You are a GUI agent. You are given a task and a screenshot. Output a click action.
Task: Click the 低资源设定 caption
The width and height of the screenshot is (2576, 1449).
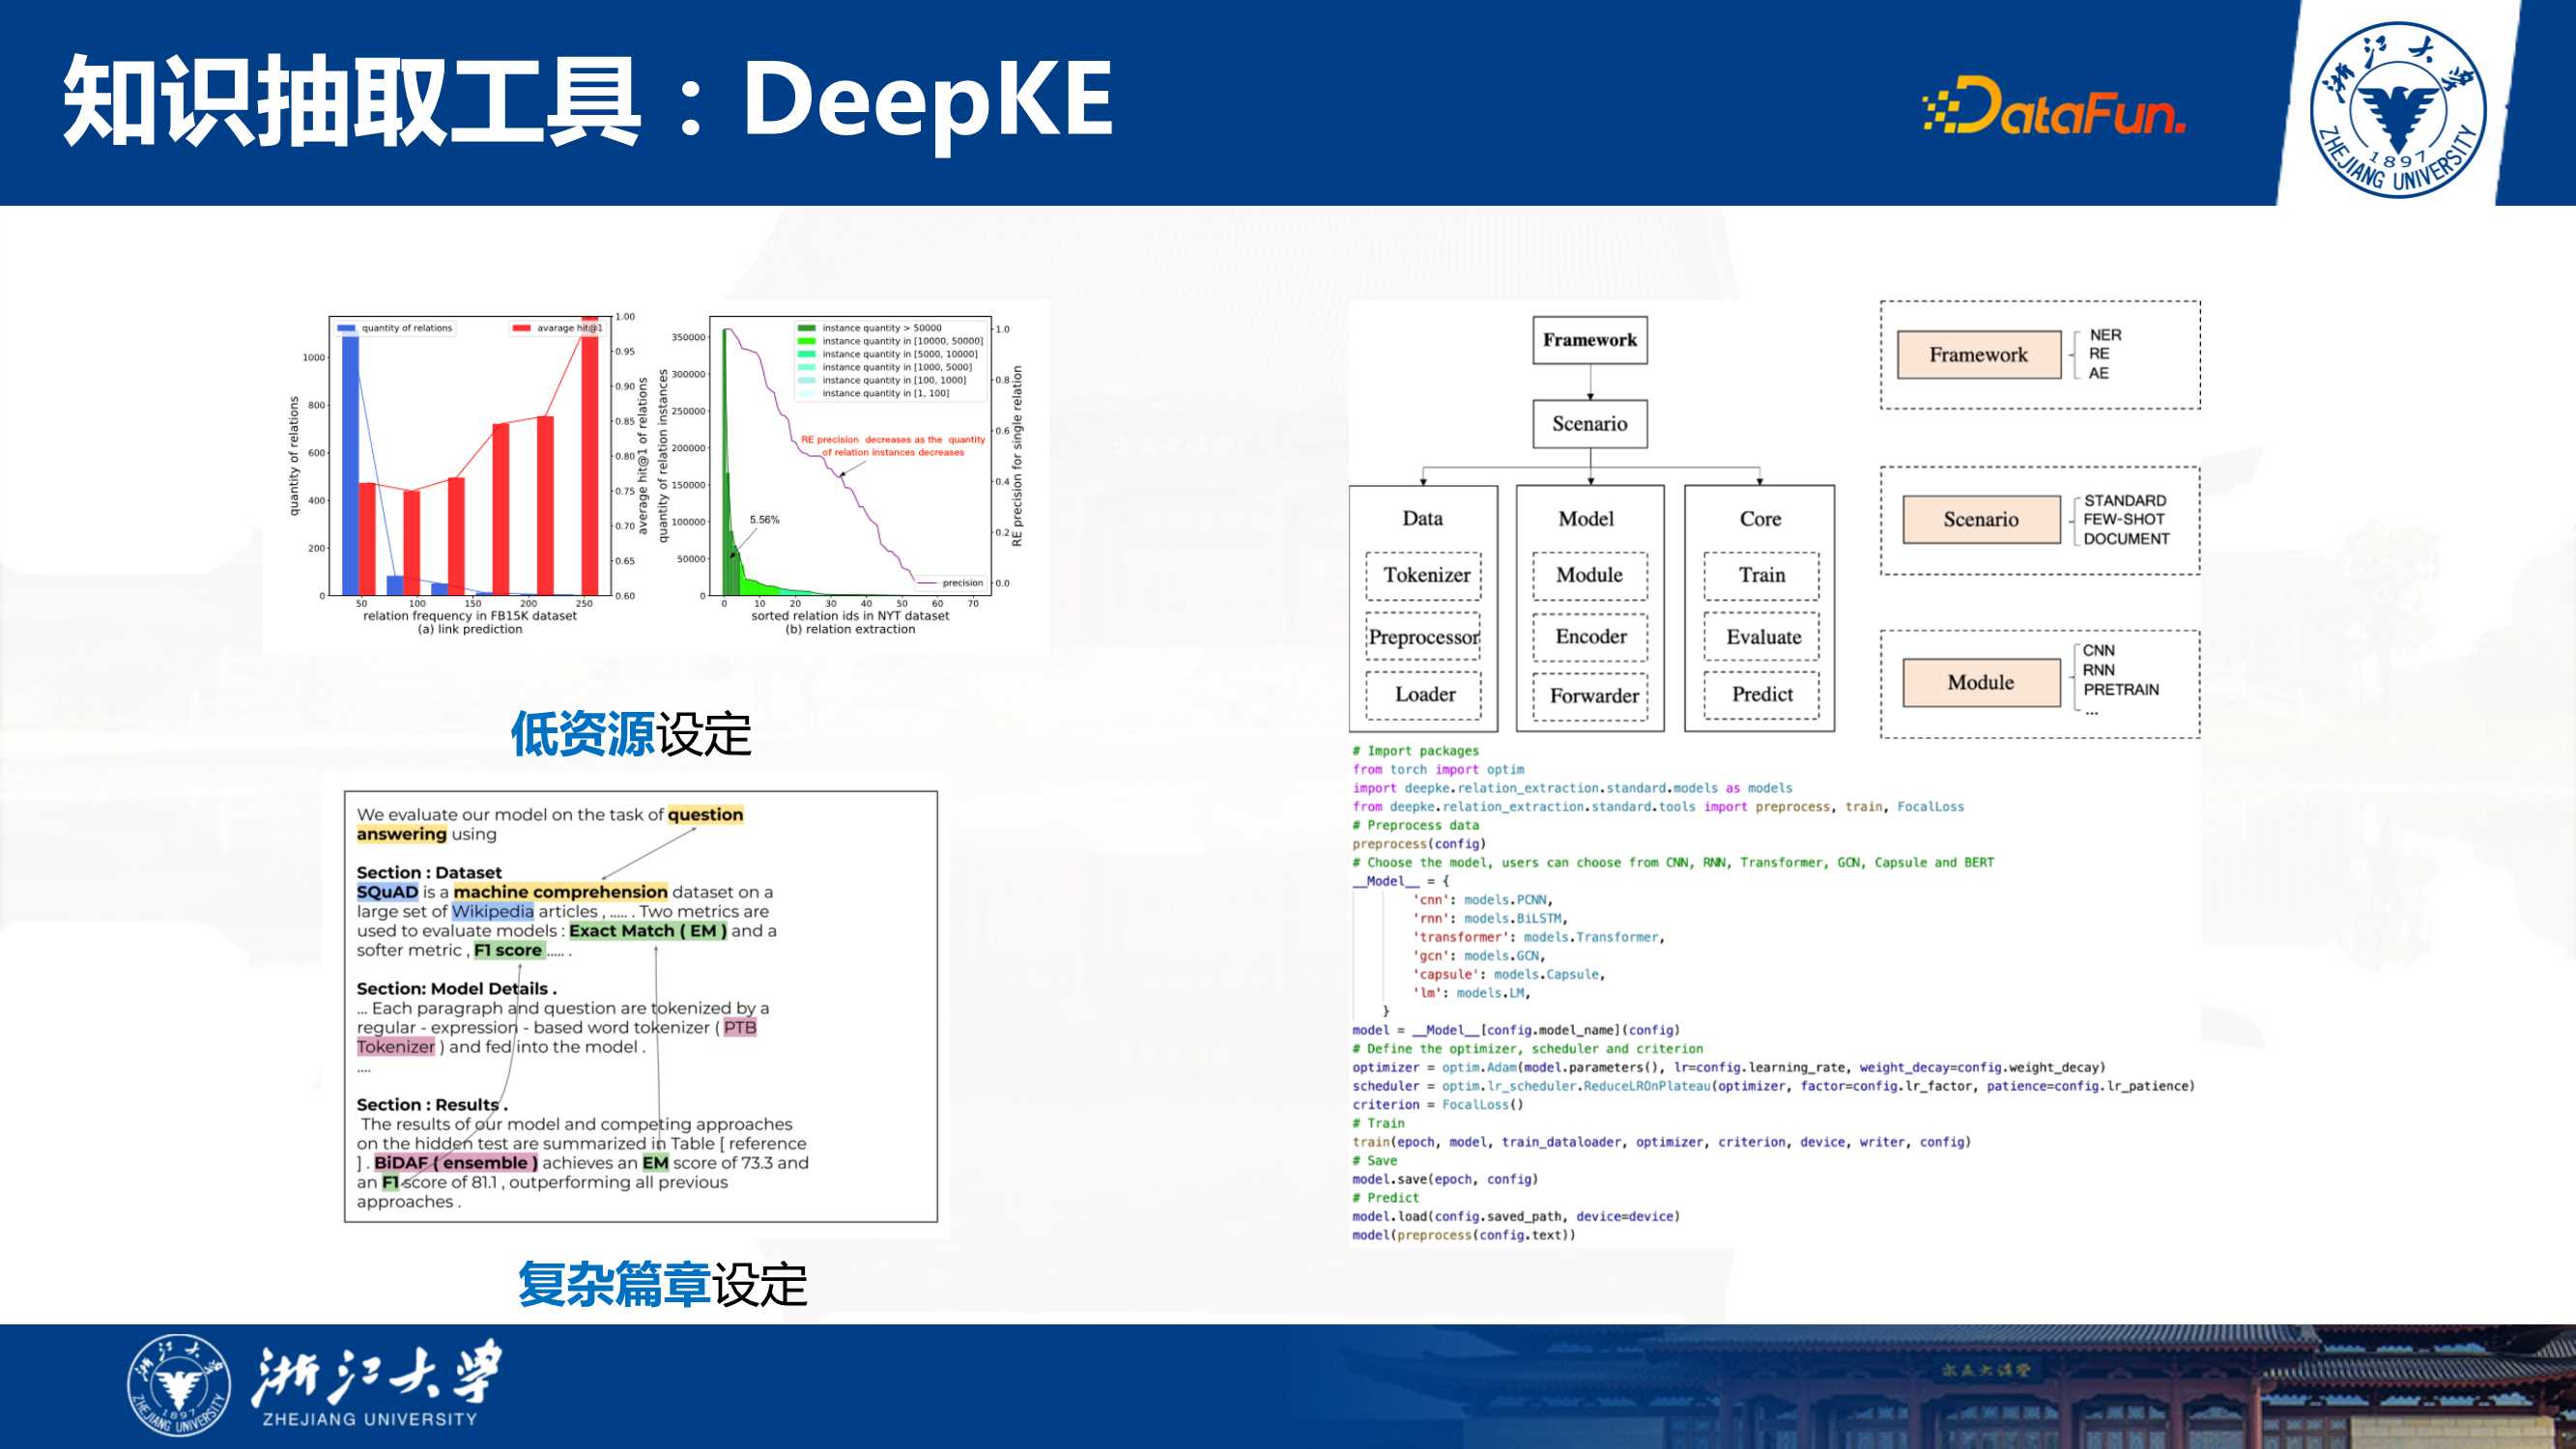pyautogui.click(x=630, y=734)
